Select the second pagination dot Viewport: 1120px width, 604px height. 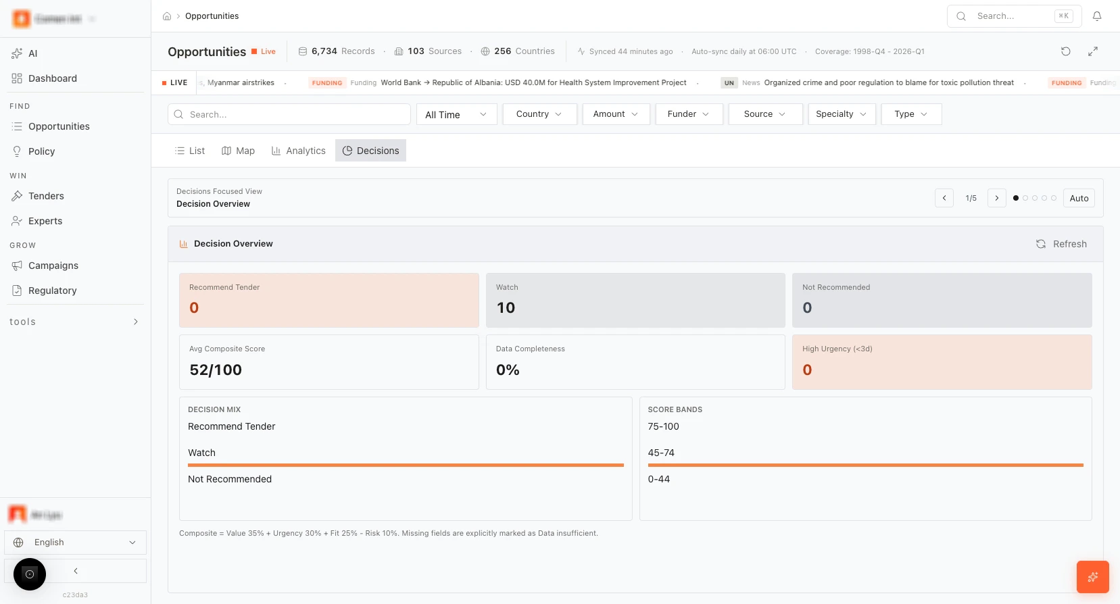tap(1025, 198)
